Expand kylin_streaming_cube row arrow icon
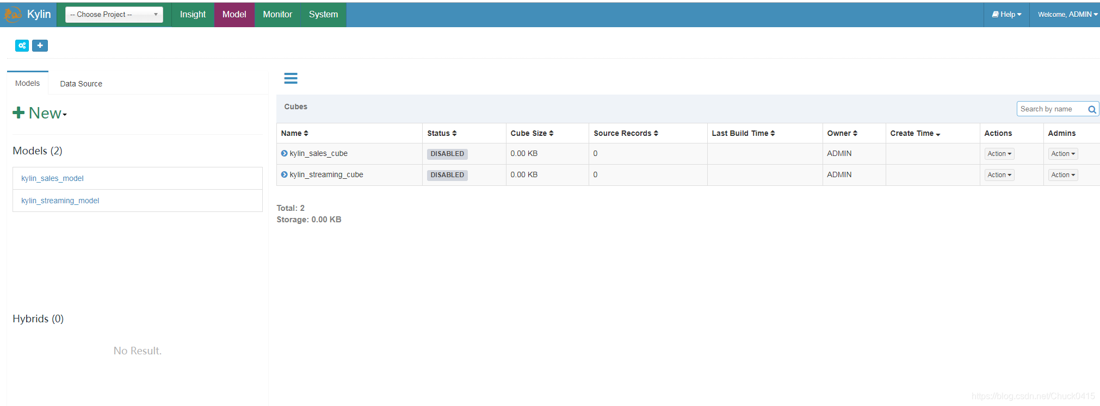The width and height of the screenshot is (1100, 406). 284,174
